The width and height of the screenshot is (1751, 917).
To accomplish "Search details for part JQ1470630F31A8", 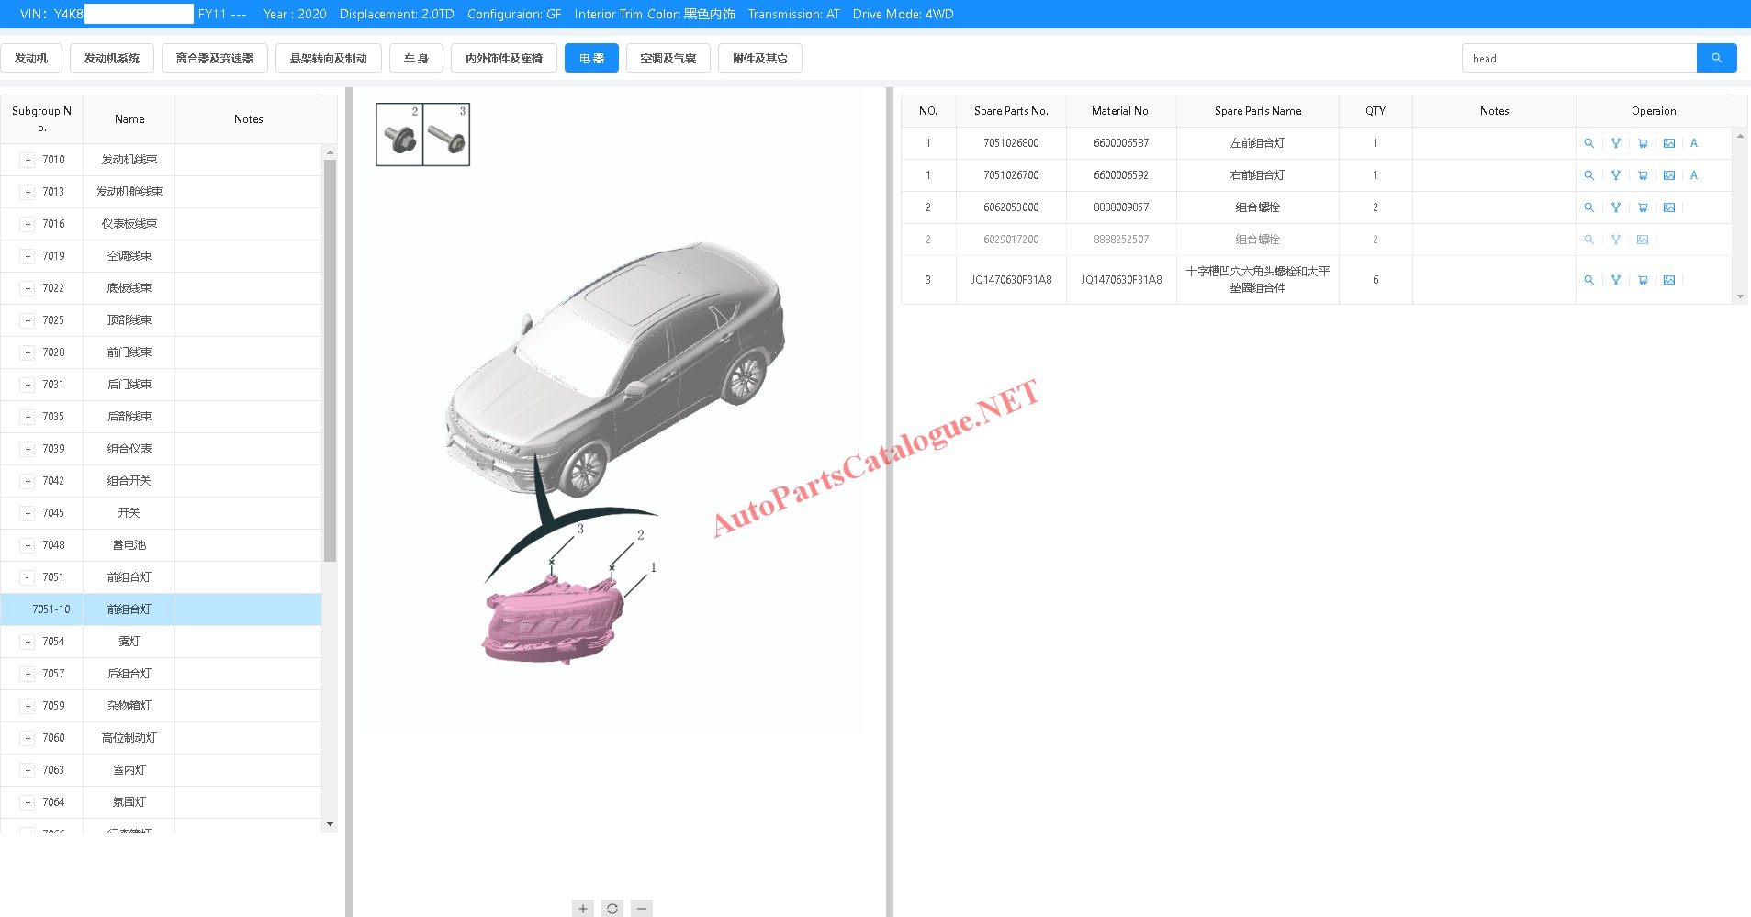I will point(1589,280).
